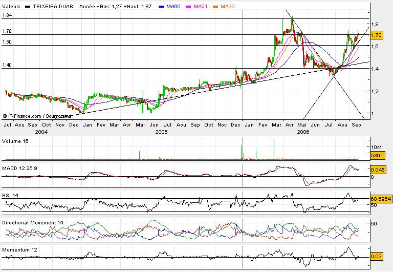Click the 50 label on RSI axis

(x=374, y=205)
